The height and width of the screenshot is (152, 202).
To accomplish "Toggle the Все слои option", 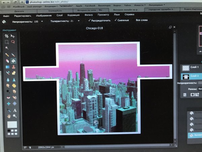I will coord(142,20).
